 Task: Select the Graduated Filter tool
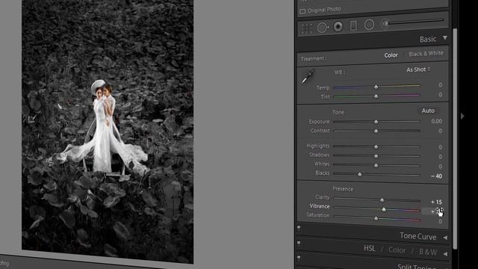click(353, 25)
